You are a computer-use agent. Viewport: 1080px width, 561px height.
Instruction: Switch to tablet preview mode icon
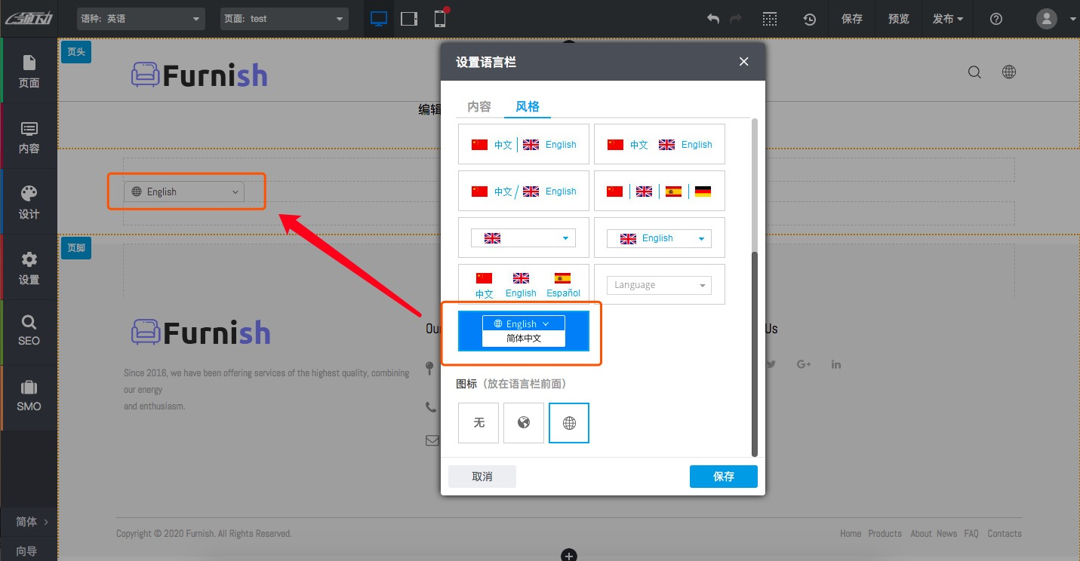[x=409, y=19]
